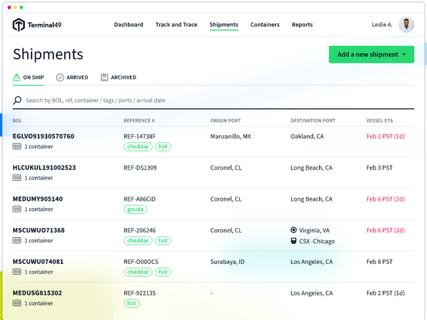427x320 pixels.
Task: Click the Archived tab's box icon
Action: coord(105,78)
